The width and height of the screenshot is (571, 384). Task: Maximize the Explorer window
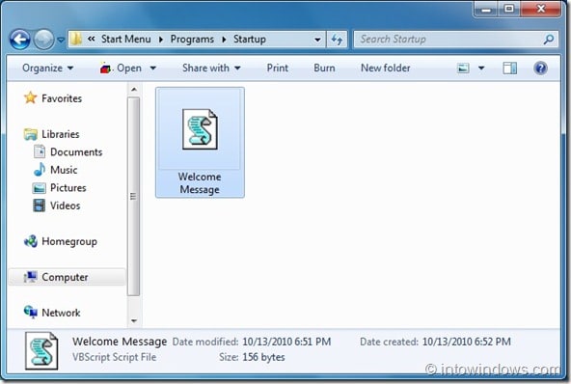click(509, 9)
